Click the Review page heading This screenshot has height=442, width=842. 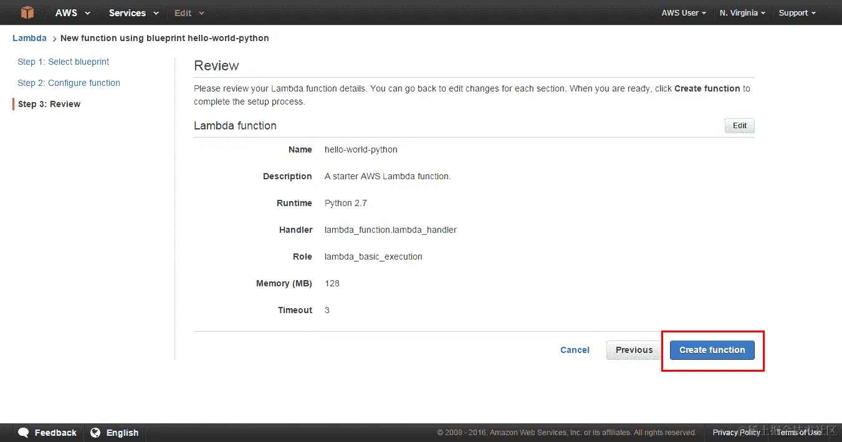point(216,65)
